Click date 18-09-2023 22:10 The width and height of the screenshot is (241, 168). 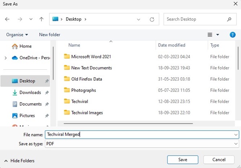[x=174, y=113]
